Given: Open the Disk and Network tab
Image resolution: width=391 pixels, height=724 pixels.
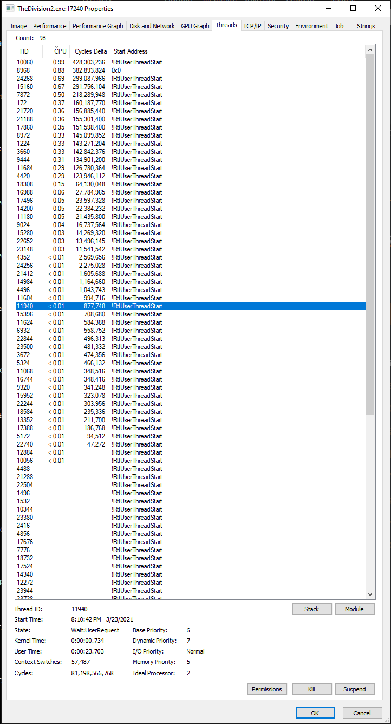Looking at the screenshot, I should pyautogui.click(x=152, y=26).
